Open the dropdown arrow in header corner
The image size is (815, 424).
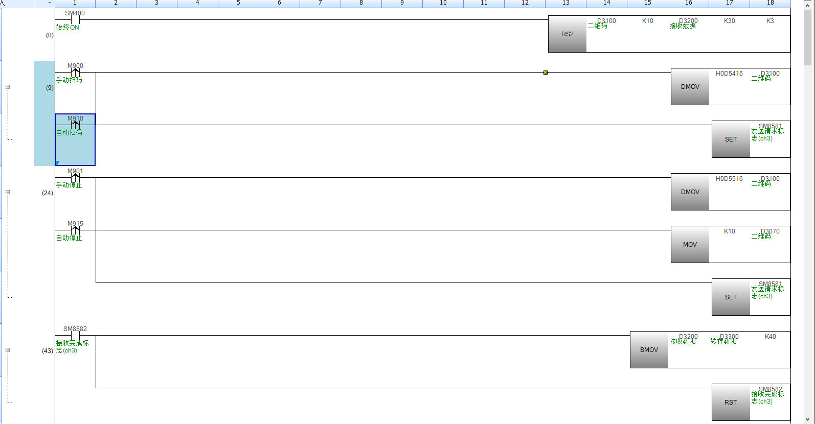point(50,3)
